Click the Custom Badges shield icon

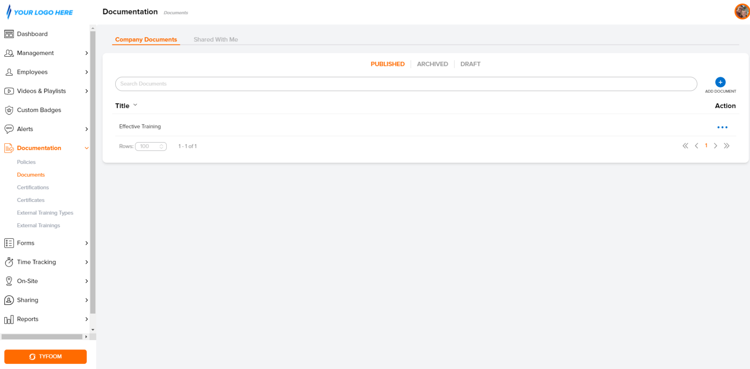pyautogui.click(x=9, y=110)
